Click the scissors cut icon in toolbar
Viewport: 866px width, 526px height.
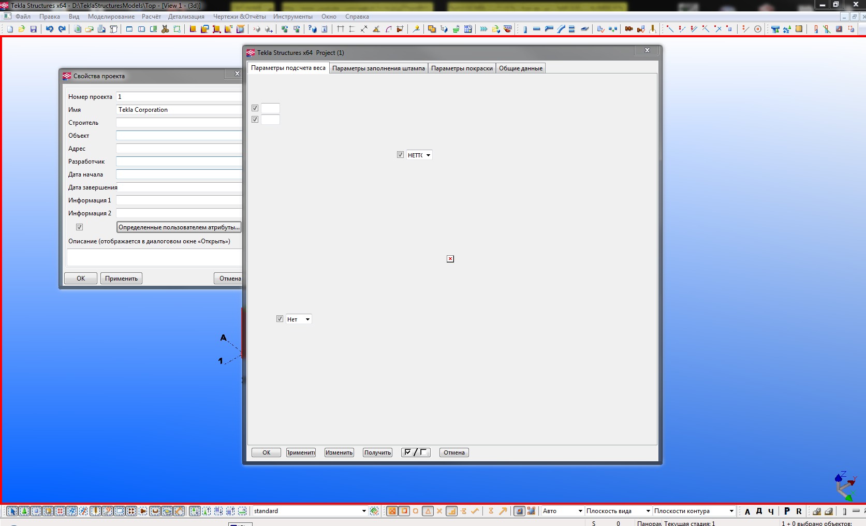[x=165, y=29]
